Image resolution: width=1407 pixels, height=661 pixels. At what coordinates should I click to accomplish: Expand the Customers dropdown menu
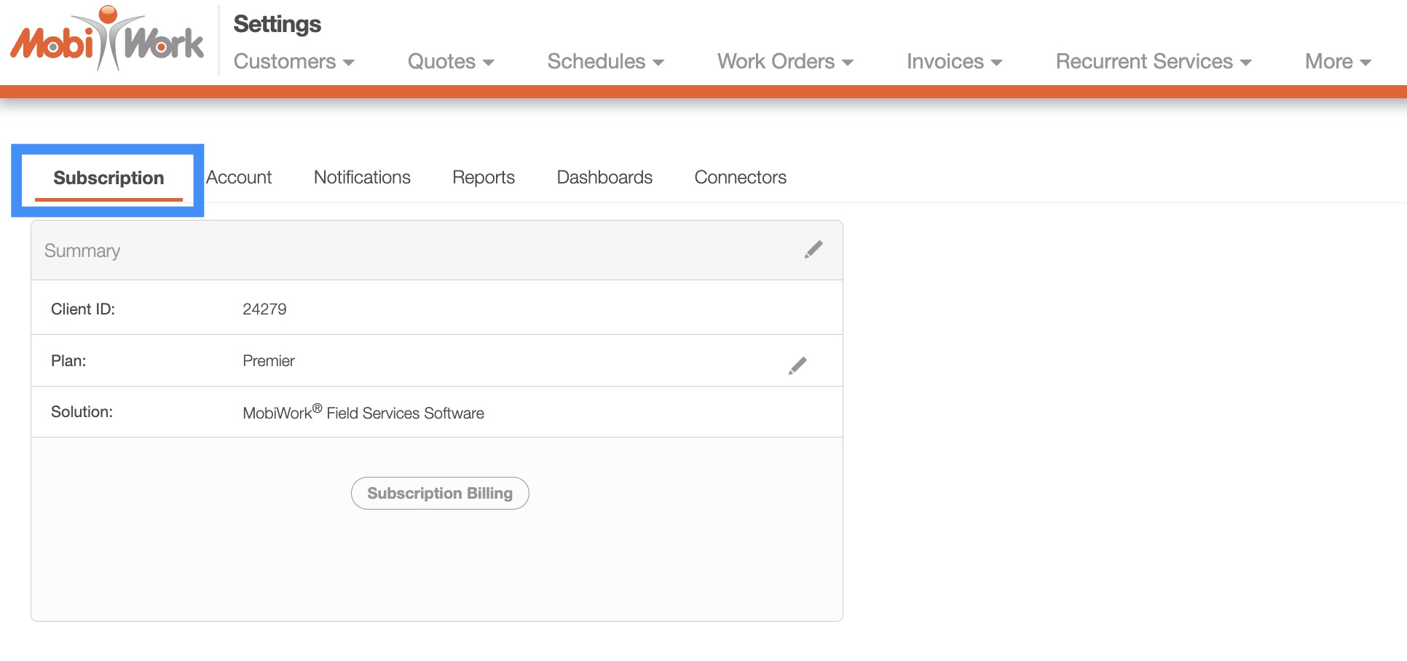[x=293, y=62]
